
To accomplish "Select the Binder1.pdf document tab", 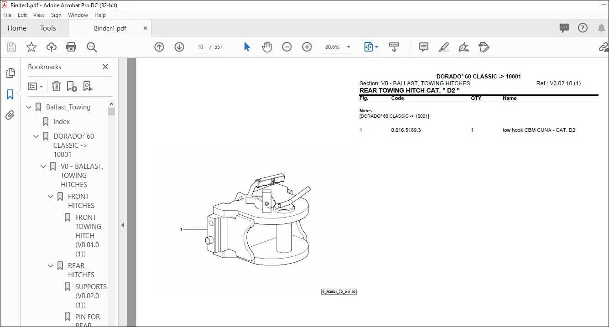I will pyautogui.click(x=110, y=28).
